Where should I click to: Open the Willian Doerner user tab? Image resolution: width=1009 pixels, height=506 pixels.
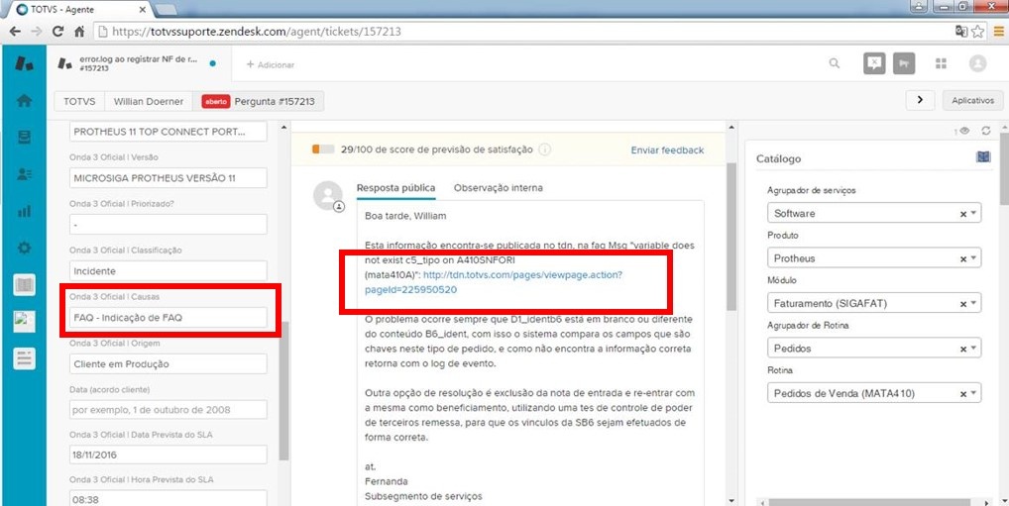(x=148, y=101)
